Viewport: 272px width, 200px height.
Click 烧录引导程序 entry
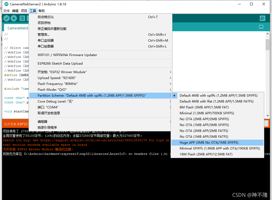[100, 127]
